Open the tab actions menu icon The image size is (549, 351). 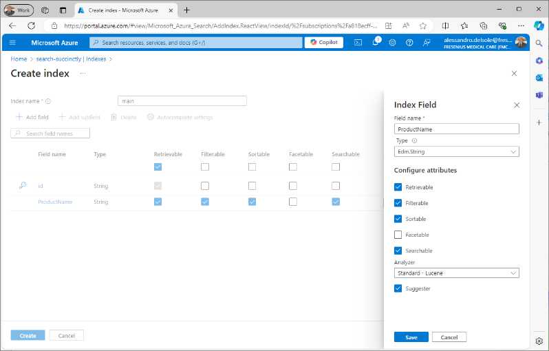point(63,10)
